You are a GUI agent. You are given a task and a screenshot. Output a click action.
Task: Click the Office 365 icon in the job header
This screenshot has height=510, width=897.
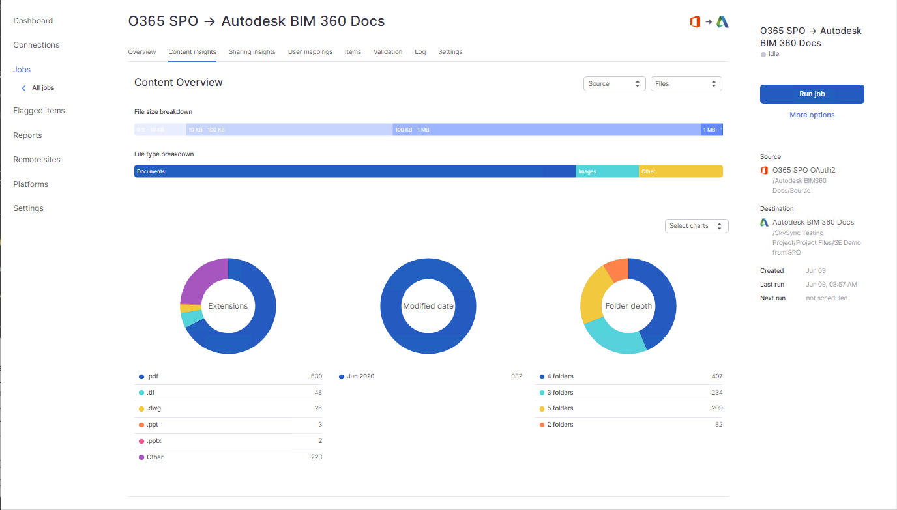click(x=695, y=22)
